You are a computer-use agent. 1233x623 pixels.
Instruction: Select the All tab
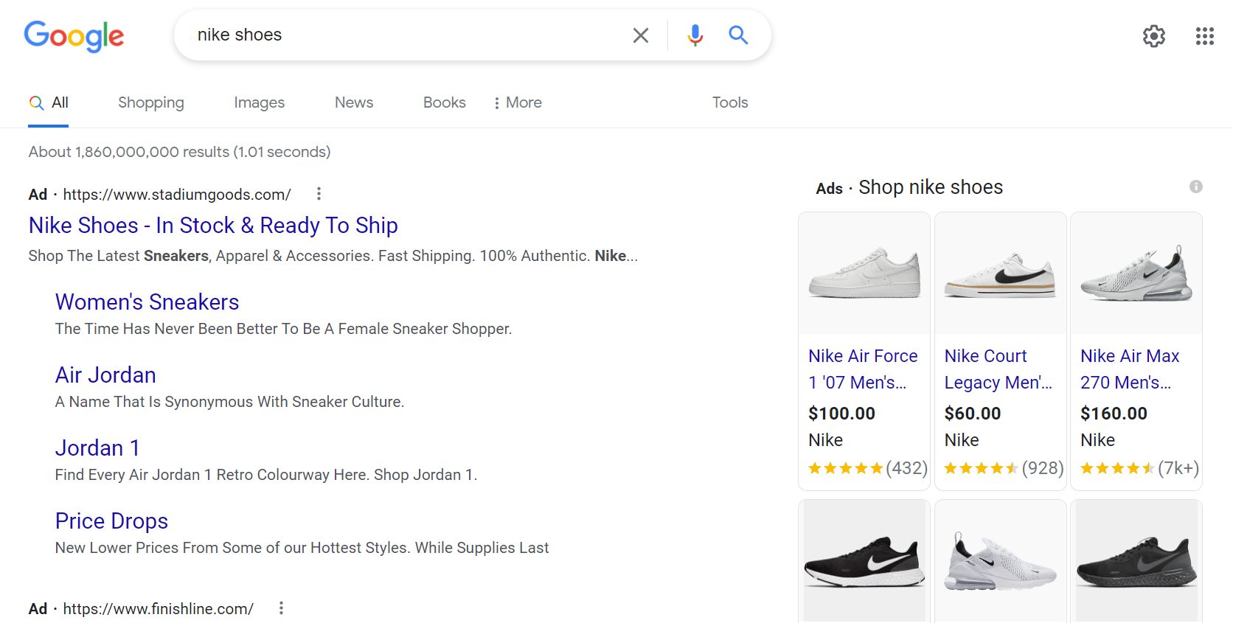click(x=49, y=102)
